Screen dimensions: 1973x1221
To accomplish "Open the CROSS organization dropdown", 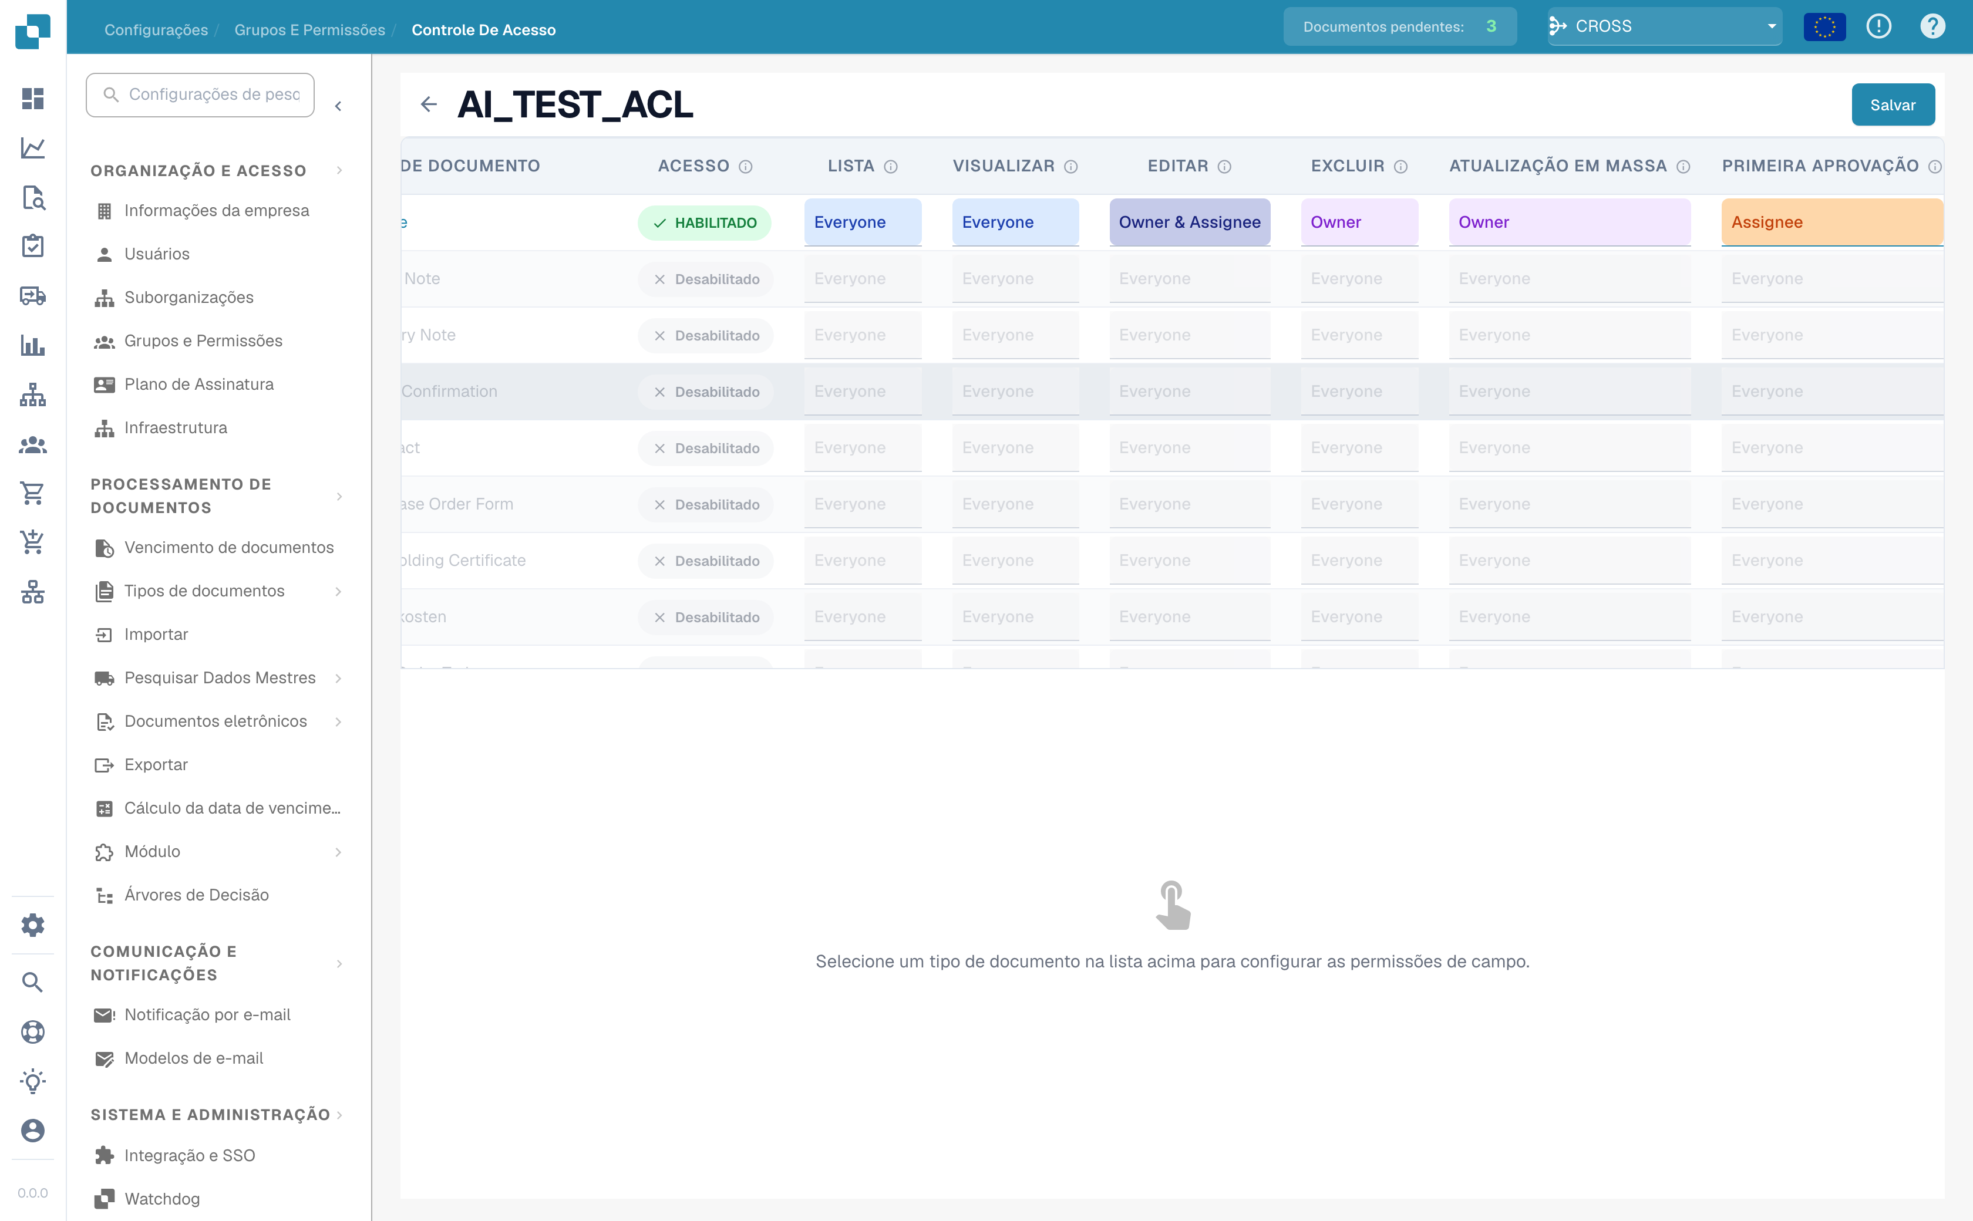I will pyautogui.click(x=1665, y=26).
